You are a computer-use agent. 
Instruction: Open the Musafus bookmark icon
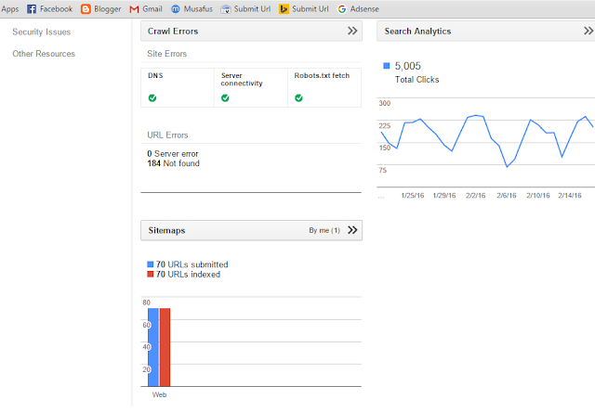pos(176,8)
